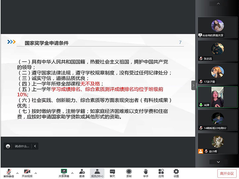Raise hand using the 举手 icon
The height and width of the screenshot is (179, 239).
click(x=145, y=173)
